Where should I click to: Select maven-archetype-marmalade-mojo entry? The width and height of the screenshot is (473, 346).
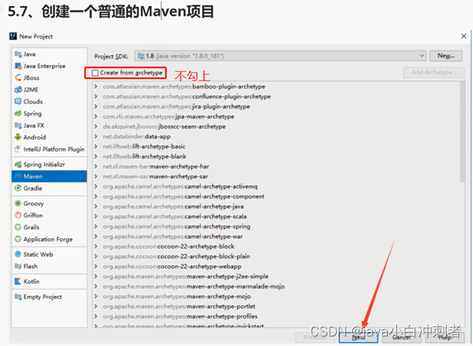pos(194,287)
